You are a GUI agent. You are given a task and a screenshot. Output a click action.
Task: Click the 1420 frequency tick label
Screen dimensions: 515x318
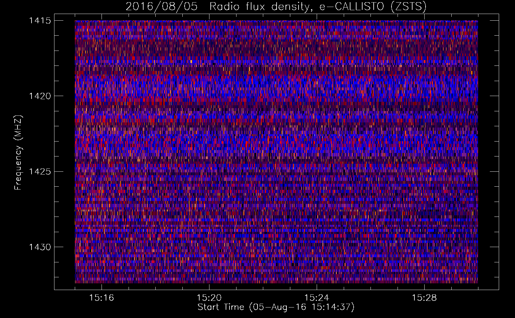tap(40, 96)
